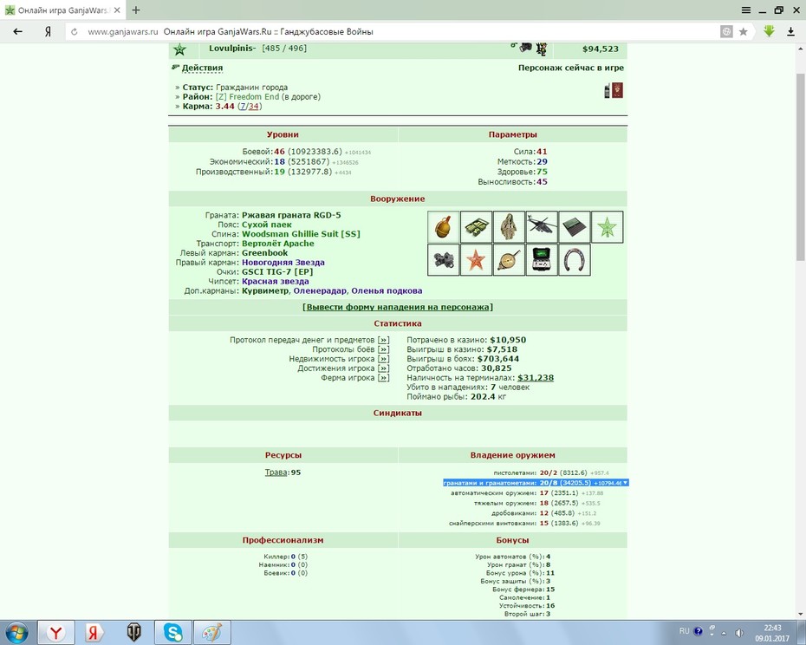Image resolution: width=806 pixels, height=645 pixels.
Task: Click the rusty RGD-5 grenade item icon
Action: pos(443,227)
